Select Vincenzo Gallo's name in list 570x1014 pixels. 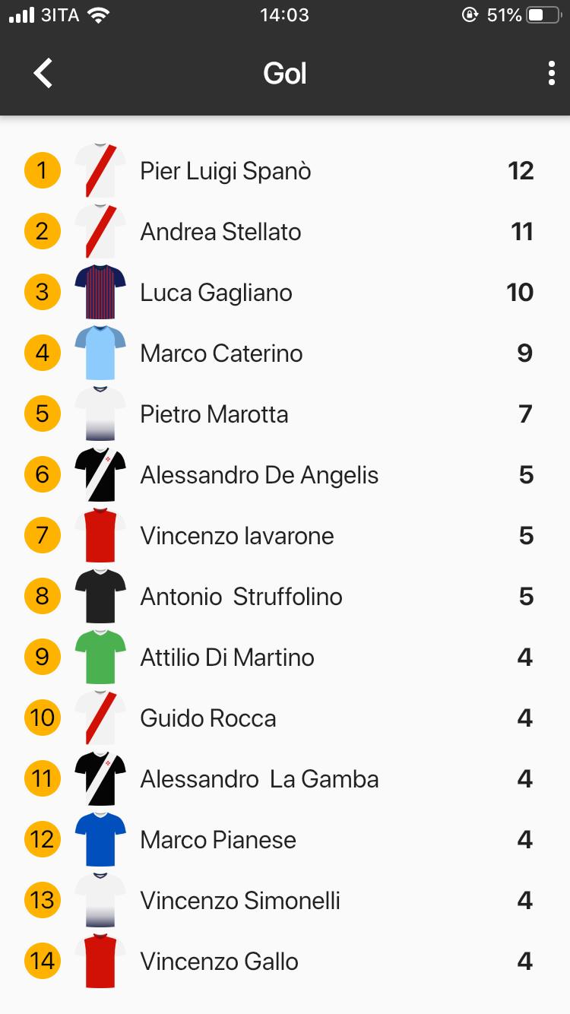click(x=219, y=962)
